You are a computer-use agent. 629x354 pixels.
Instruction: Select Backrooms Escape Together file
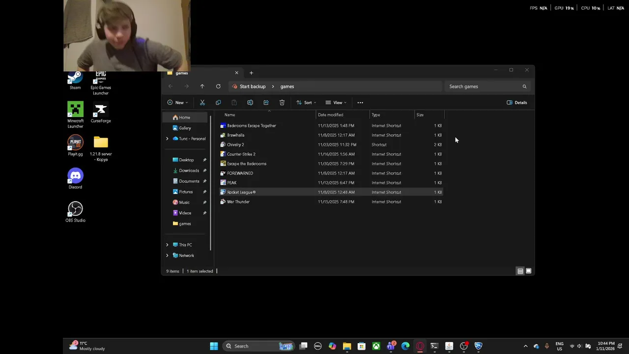pos(251,126)
